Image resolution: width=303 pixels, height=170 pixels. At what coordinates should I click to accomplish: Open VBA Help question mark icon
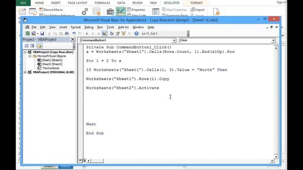pyautogui.click(x=136, y=34)
